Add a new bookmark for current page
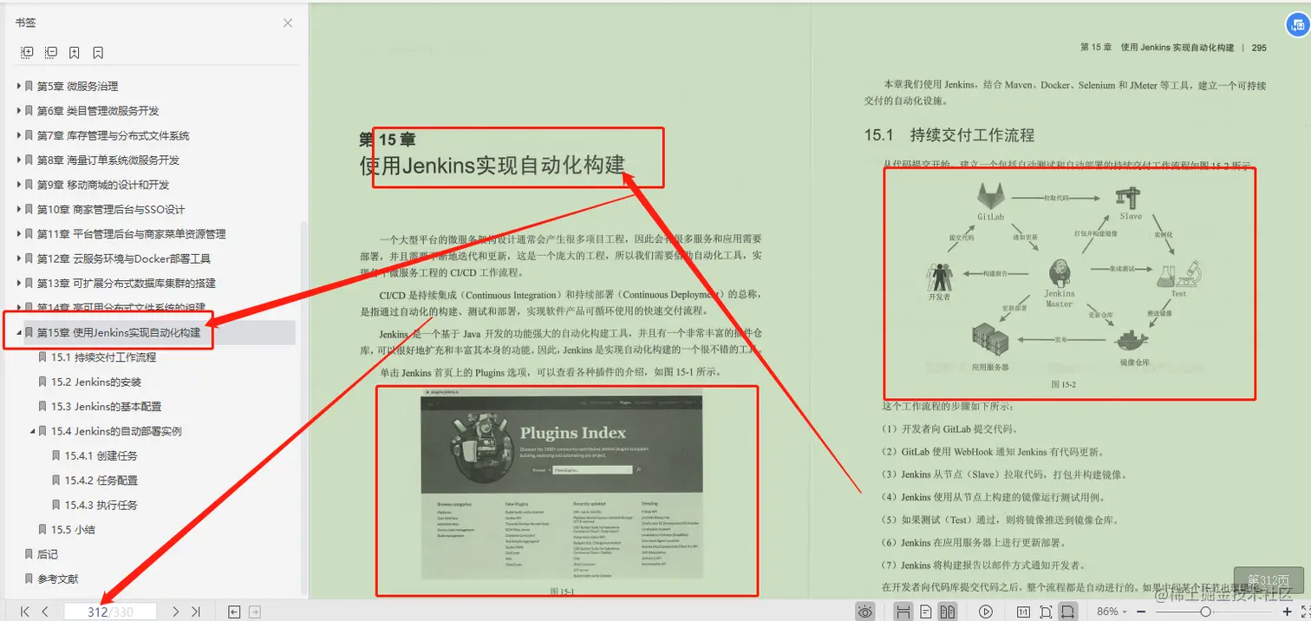The height and width of the screenshot is (621, 1311). coord(74,52)
